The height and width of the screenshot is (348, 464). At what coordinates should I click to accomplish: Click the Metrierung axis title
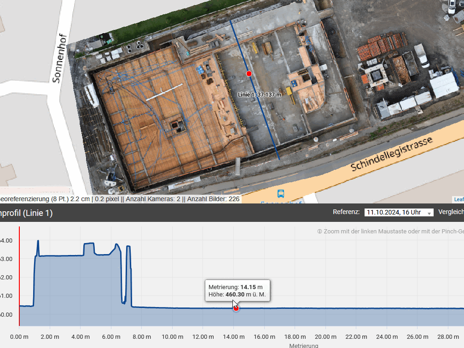(303, 345)
